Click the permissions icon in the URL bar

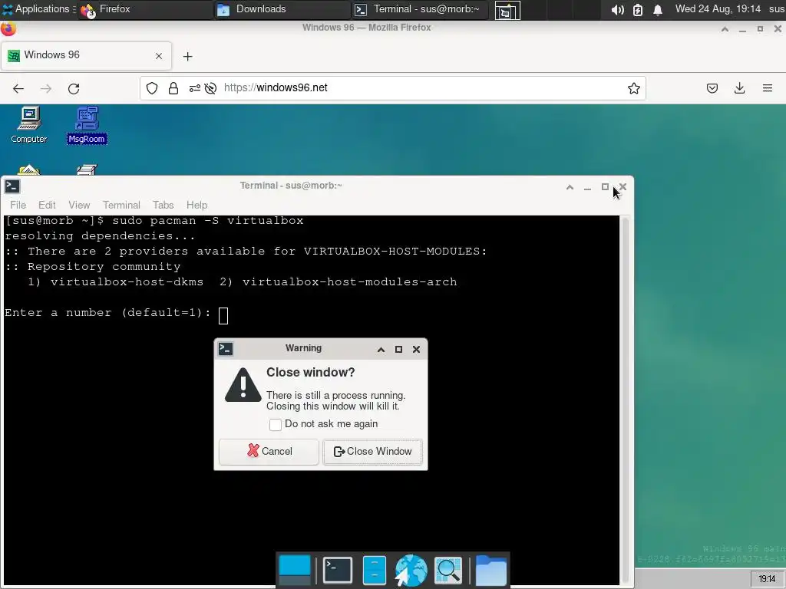click(x=194, y=88)
